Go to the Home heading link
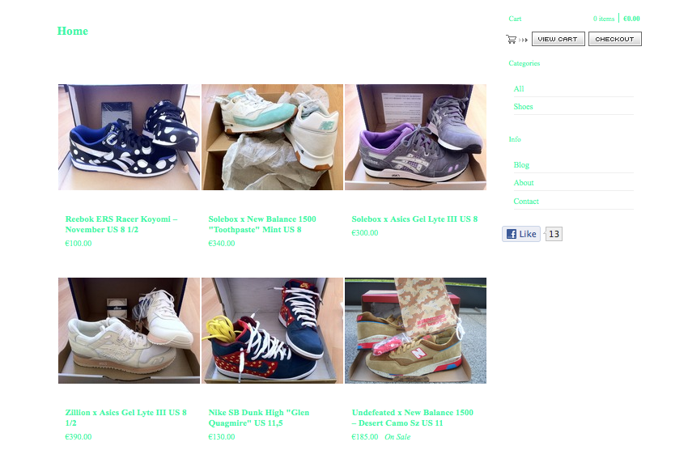This screenshot has height=463, width=688. tap(73, 31)
